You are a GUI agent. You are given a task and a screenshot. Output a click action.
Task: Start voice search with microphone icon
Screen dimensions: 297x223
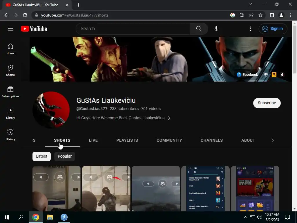216,29
